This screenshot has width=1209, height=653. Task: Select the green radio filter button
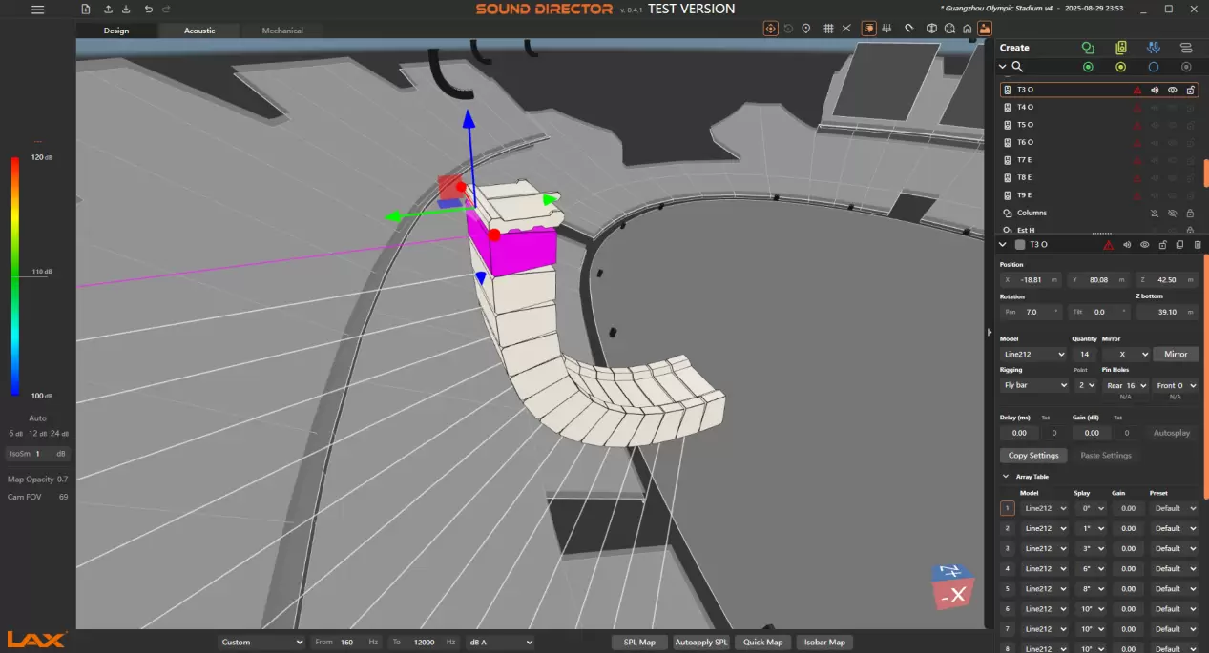[1088, 67]
